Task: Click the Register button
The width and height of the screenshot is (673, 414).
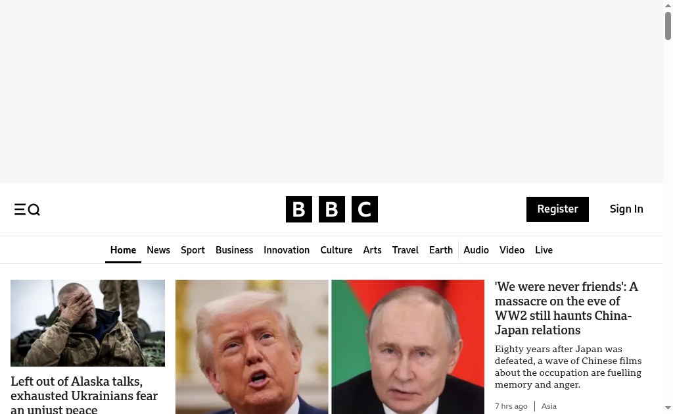Action: [557, 209]
